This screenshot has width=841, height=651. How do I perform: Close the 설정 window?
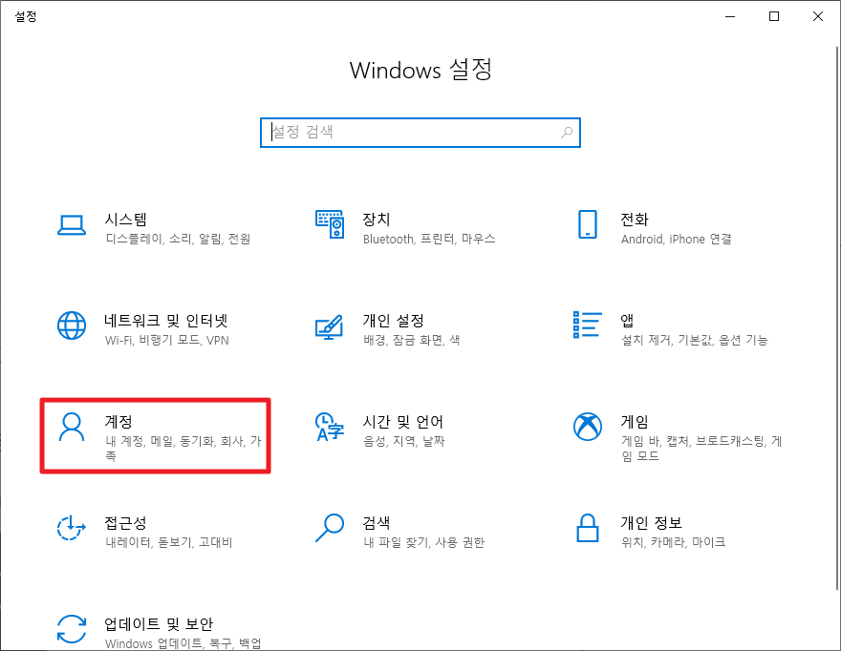click(818, 16)
